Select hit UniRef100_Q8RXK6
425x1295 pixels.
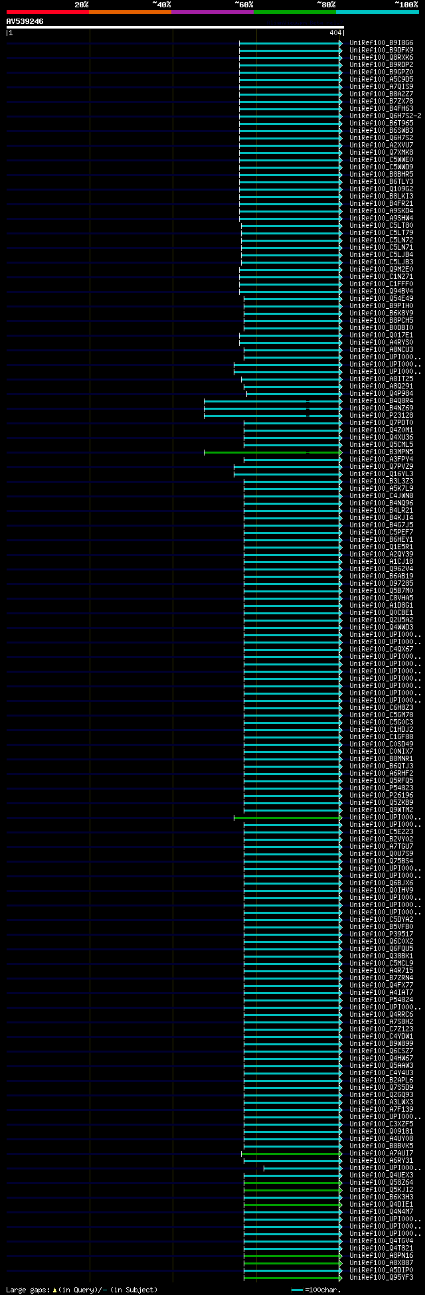[x=381, y=57]
